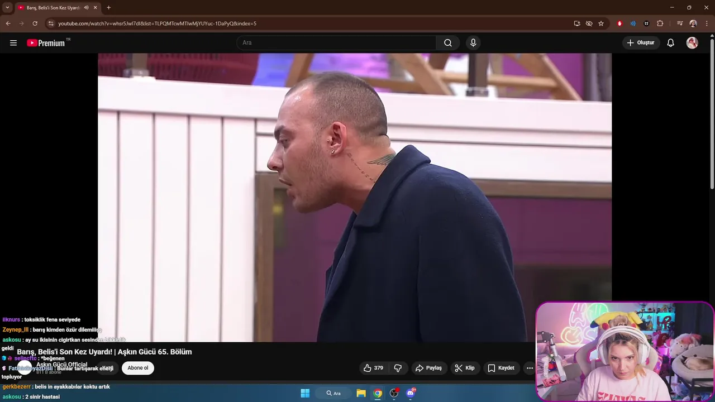
Task: Click chat message '2 sinir hastasi'
Action: [x=42, y=397]
